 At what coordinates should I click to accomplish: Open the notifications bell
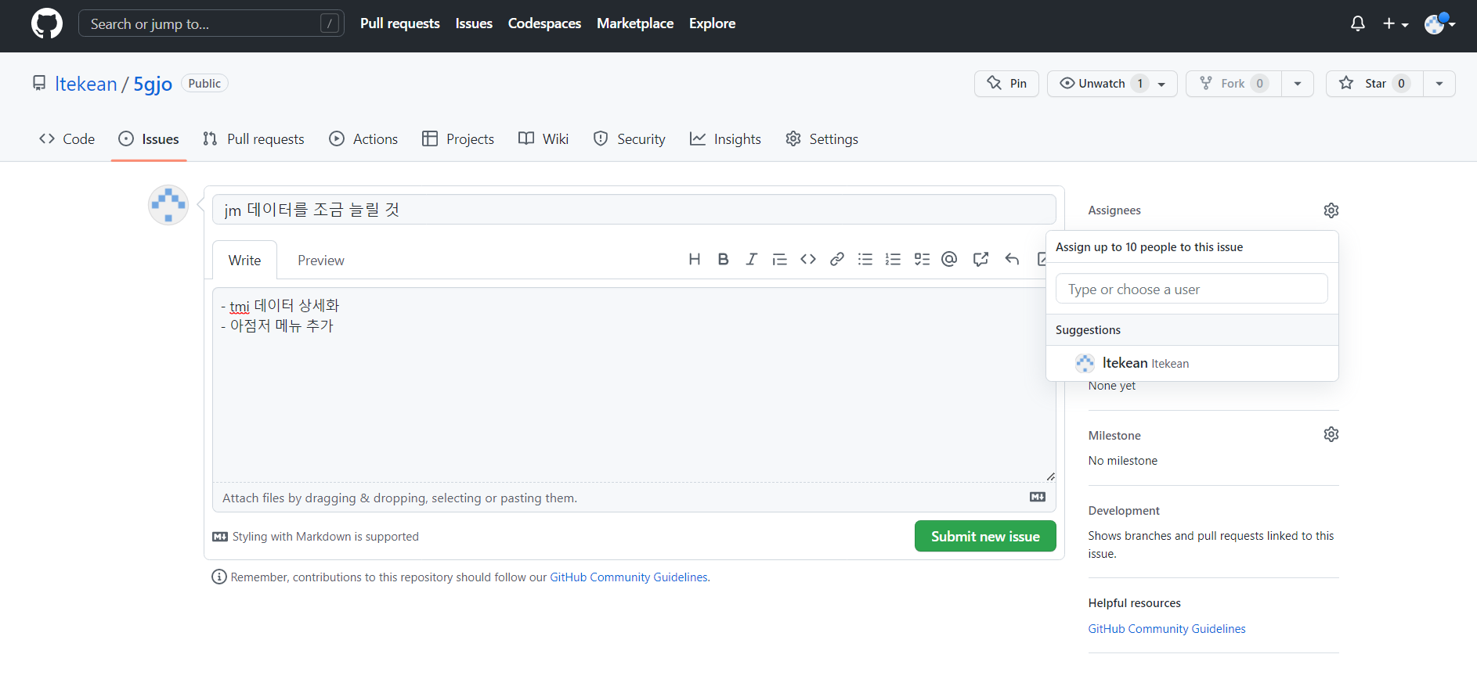coord(1358,23)
